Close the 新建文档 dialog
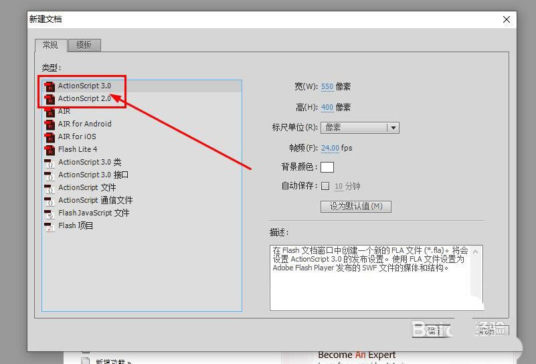The image size is (536, 364). click(x=507, y=19)
